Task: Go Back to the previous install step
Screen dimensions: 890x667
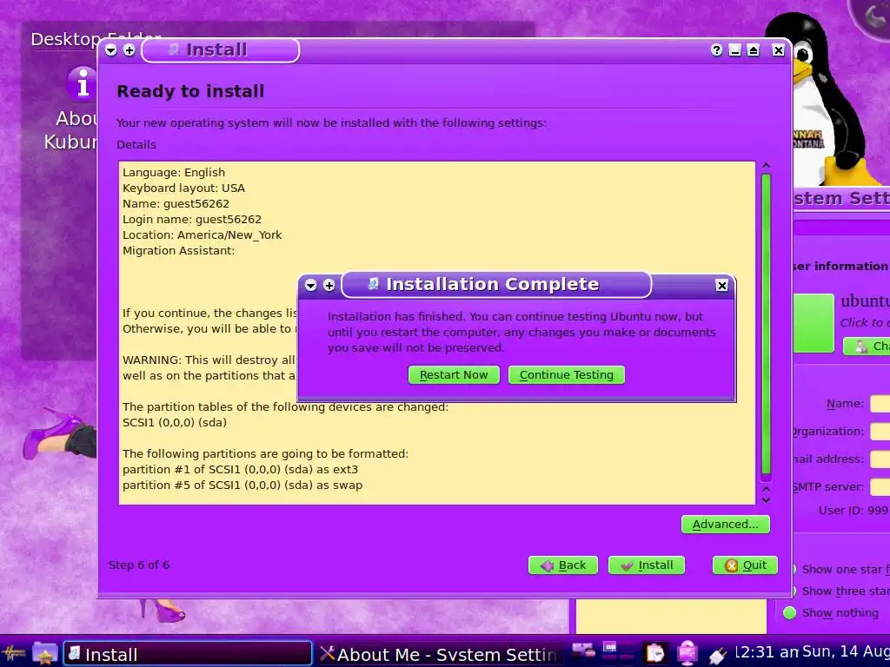Action: (563, 565)
